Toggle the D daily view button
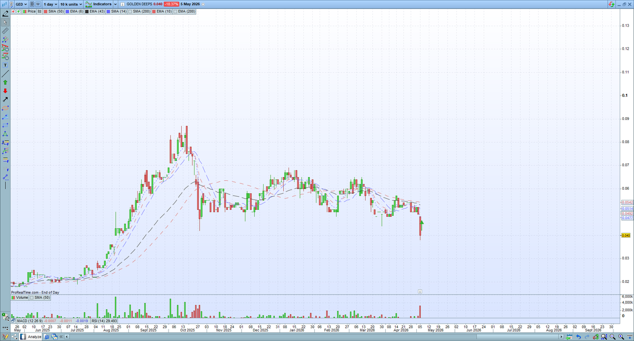The image size is (634, 341). pos(32,4)
